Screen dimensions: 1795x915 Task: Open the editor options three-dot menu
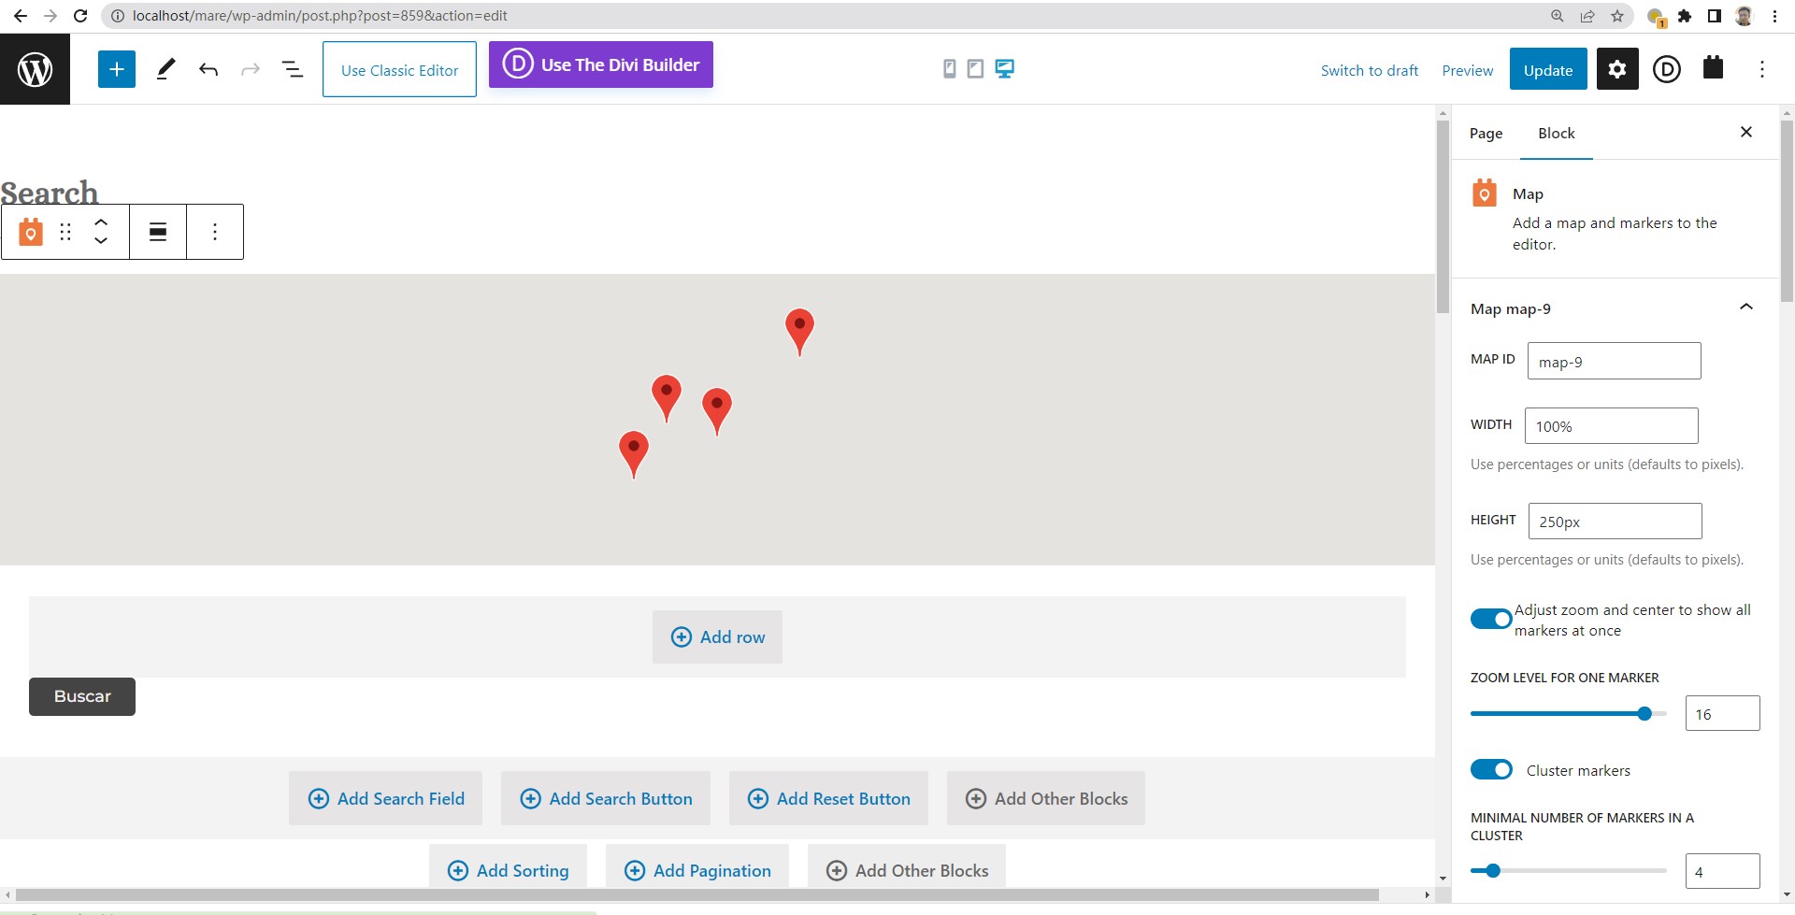tap(1761, 69)
